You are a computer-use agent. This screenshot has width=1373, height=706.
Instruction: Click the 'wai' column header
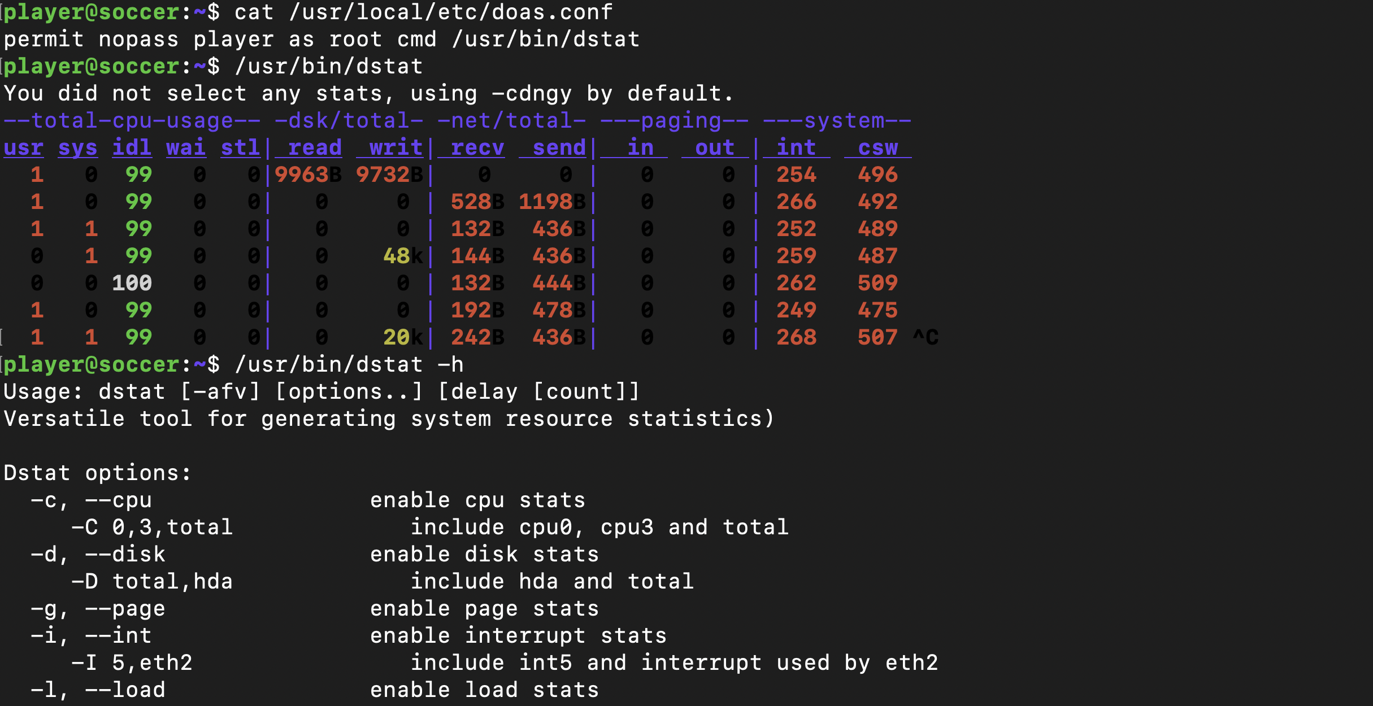coord(186,147)
